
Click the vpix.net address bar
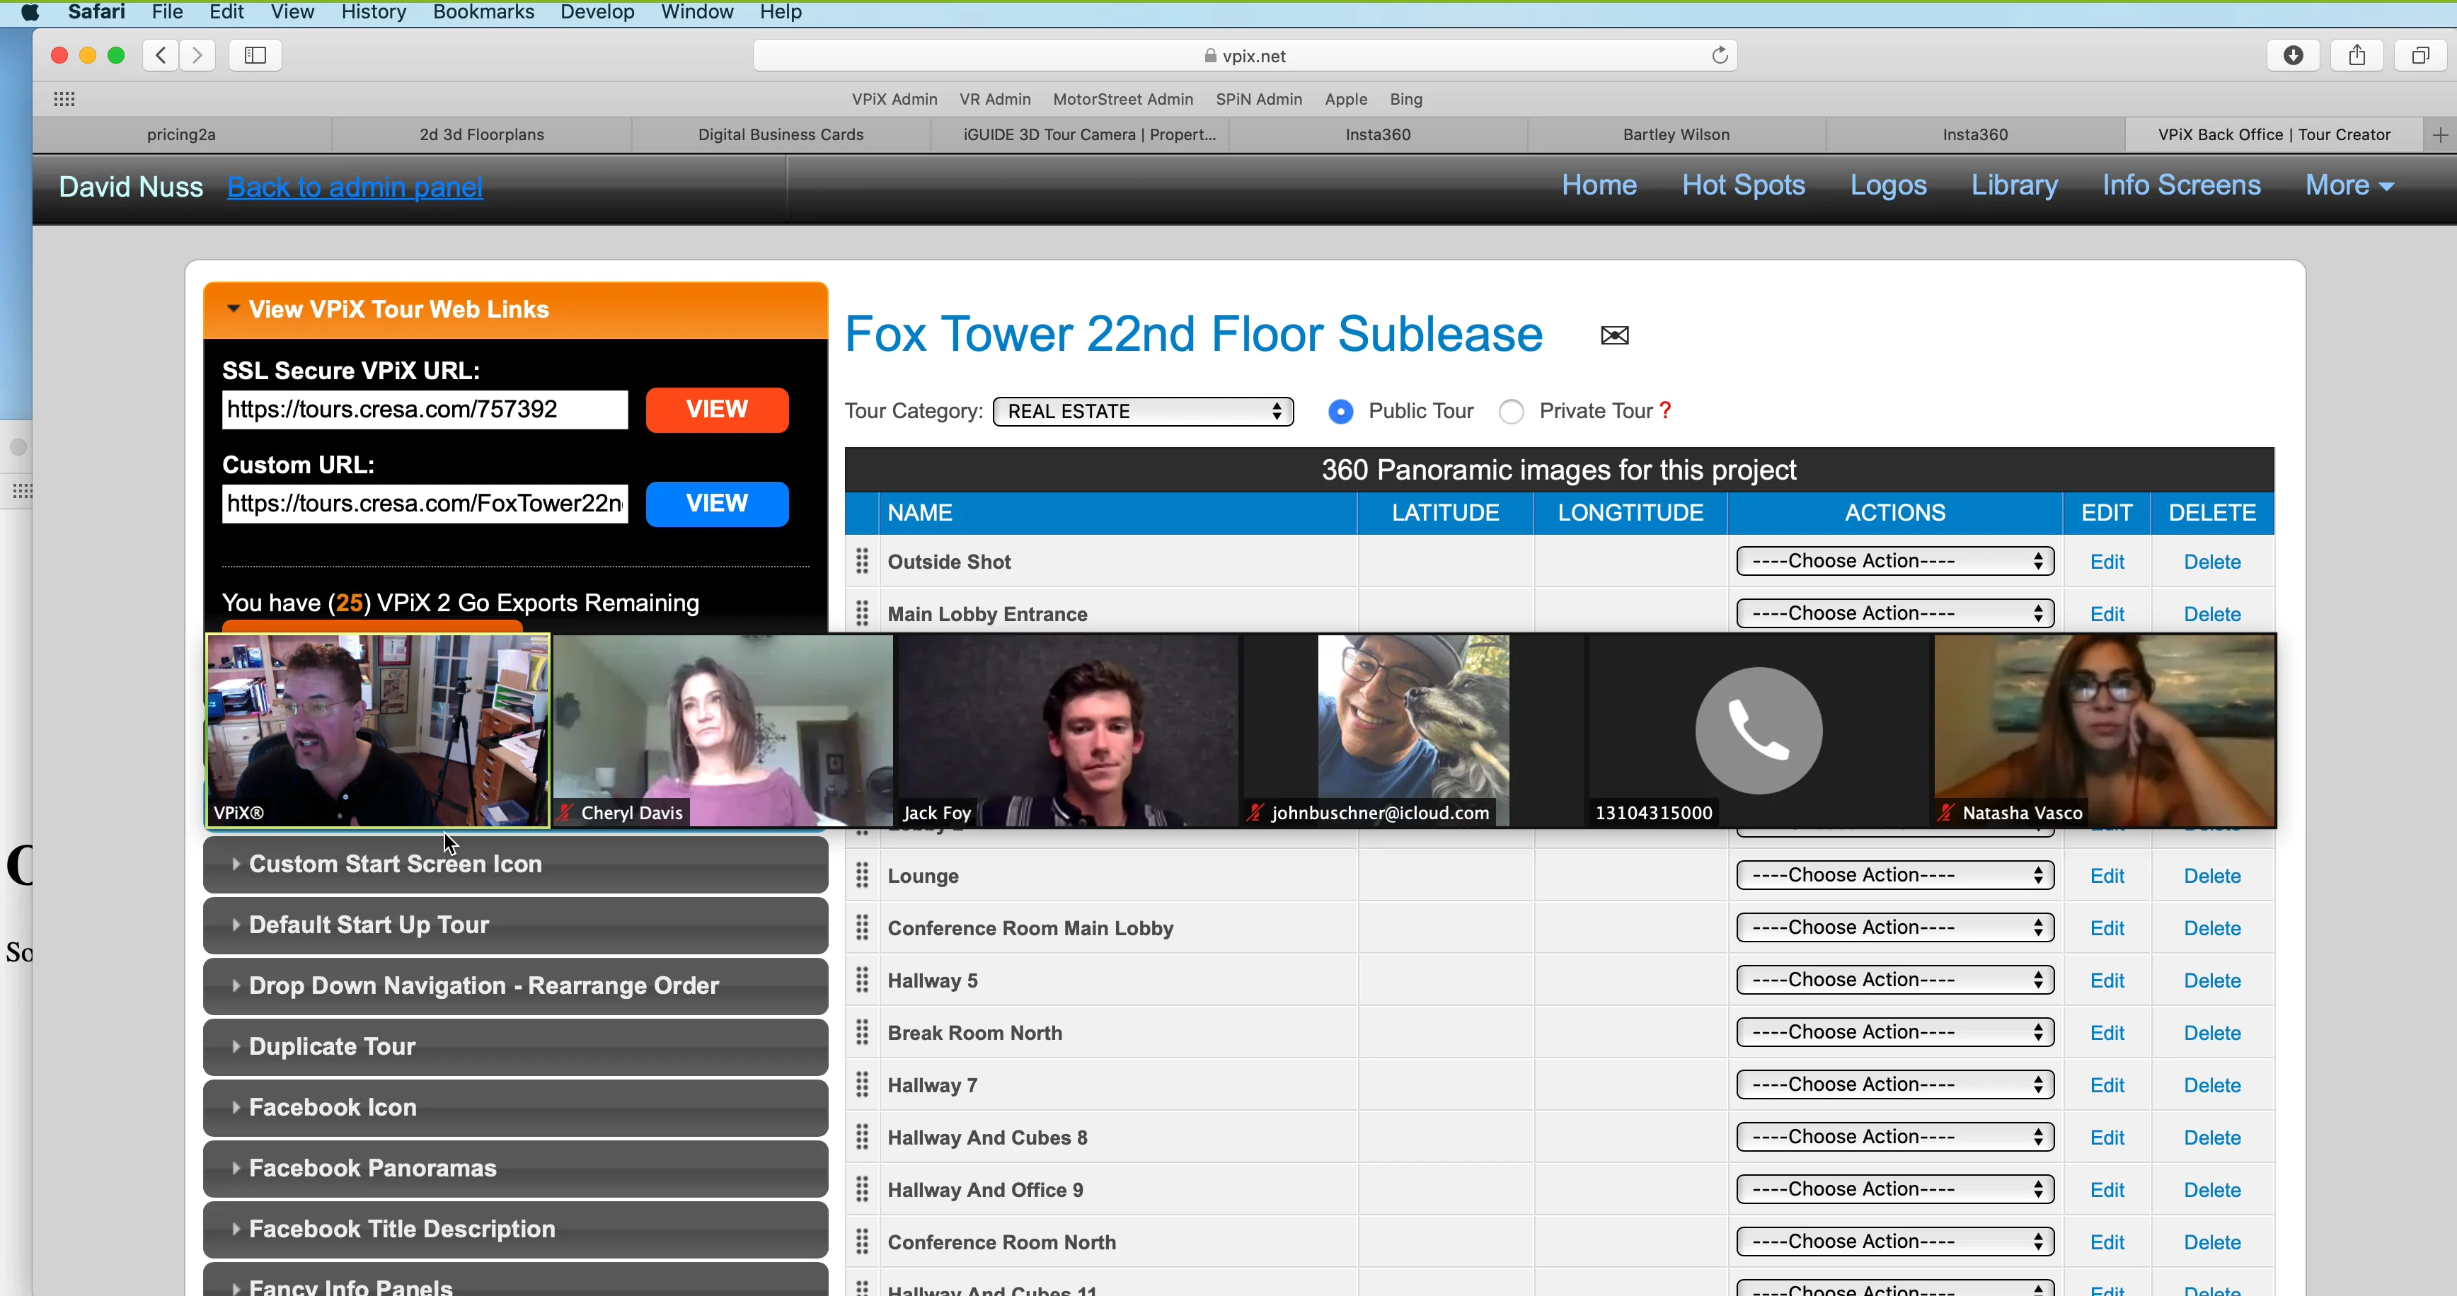coord(1244,55)
